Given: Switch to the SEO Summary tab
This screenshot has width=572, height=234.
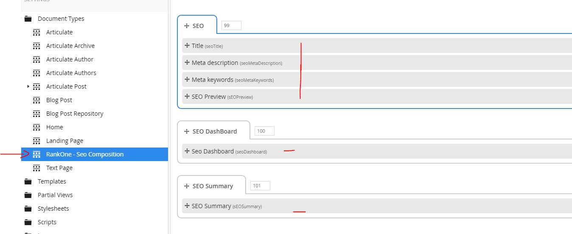Looking at the screenshot, I should [x=213, y=186].
